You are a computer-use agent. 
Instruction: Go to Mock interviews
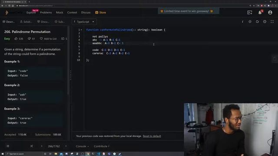click(x=60, y=13)
